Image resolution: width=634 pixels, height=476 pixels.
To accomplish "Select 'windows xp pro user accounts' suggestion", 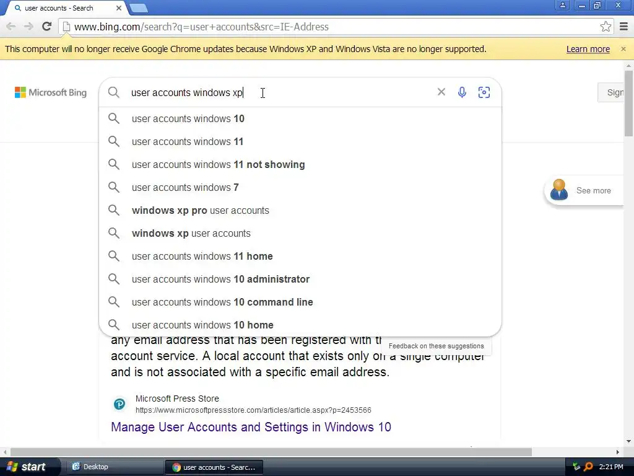I will (x=300, y=211).
